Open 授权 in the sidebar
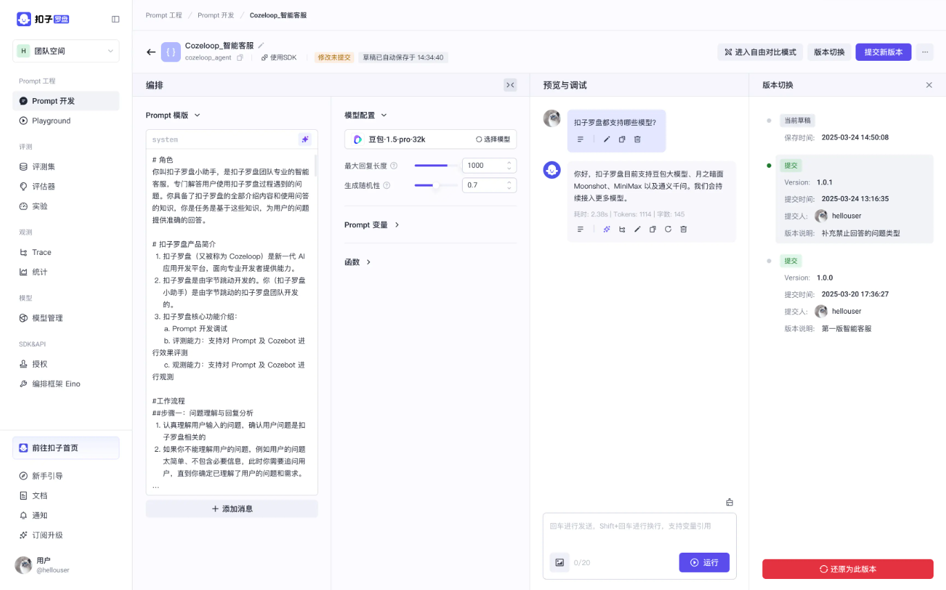This screenshot has width=946, height=590. pos(66,364)
